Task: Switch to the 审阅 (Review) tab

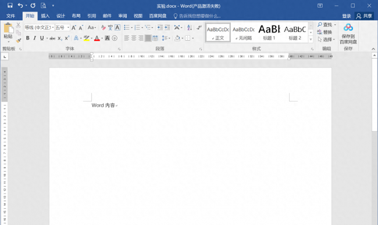Action: [x=123, y=16]
